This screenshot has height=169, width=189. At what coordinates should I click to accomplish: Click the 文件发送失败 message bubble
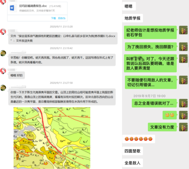coord(63,38)
